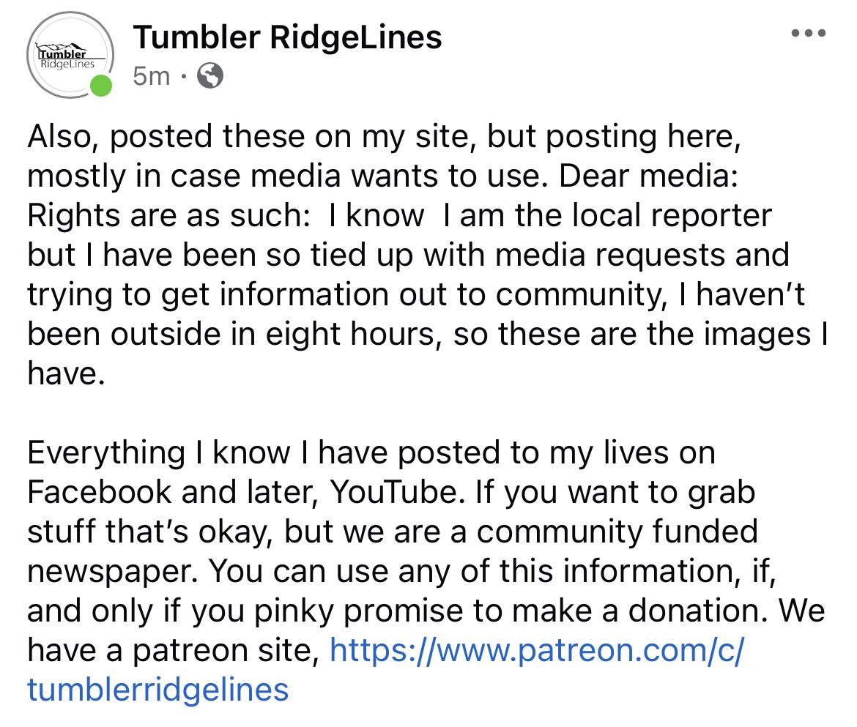Click the green online status dot
This screenshot has width=857, height=727.
(100, 86)
